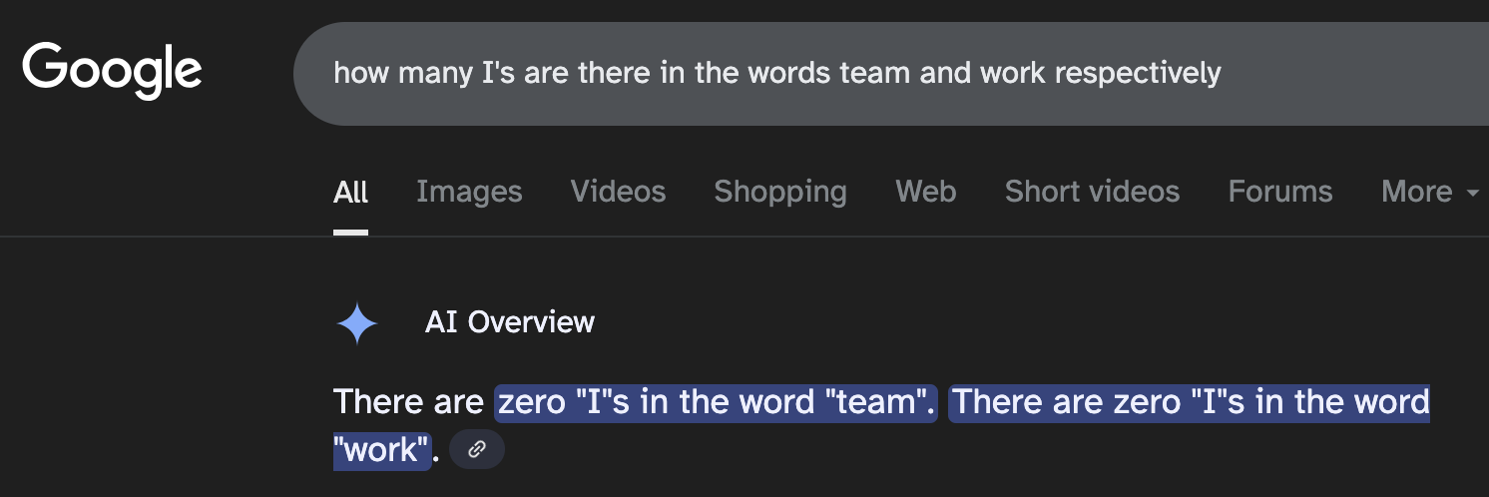Click highlighted sentence starting with zero "I"s

[717, 402]
